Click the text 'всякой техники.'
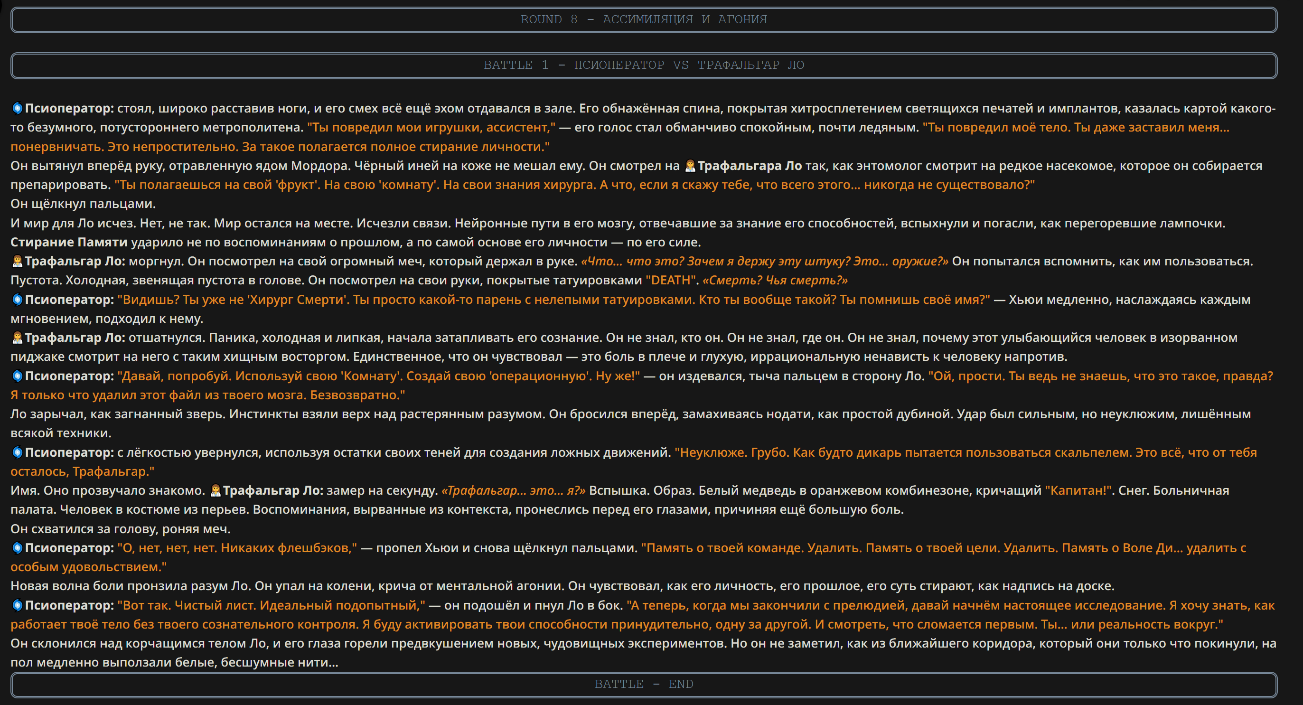 point(61,433)
